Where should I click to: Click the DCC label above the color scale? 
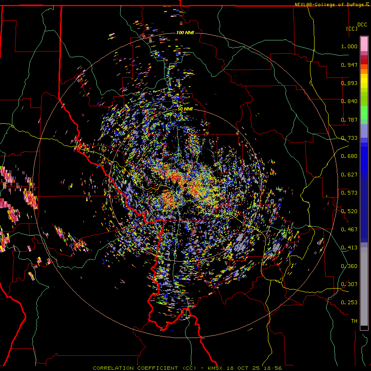362,25
